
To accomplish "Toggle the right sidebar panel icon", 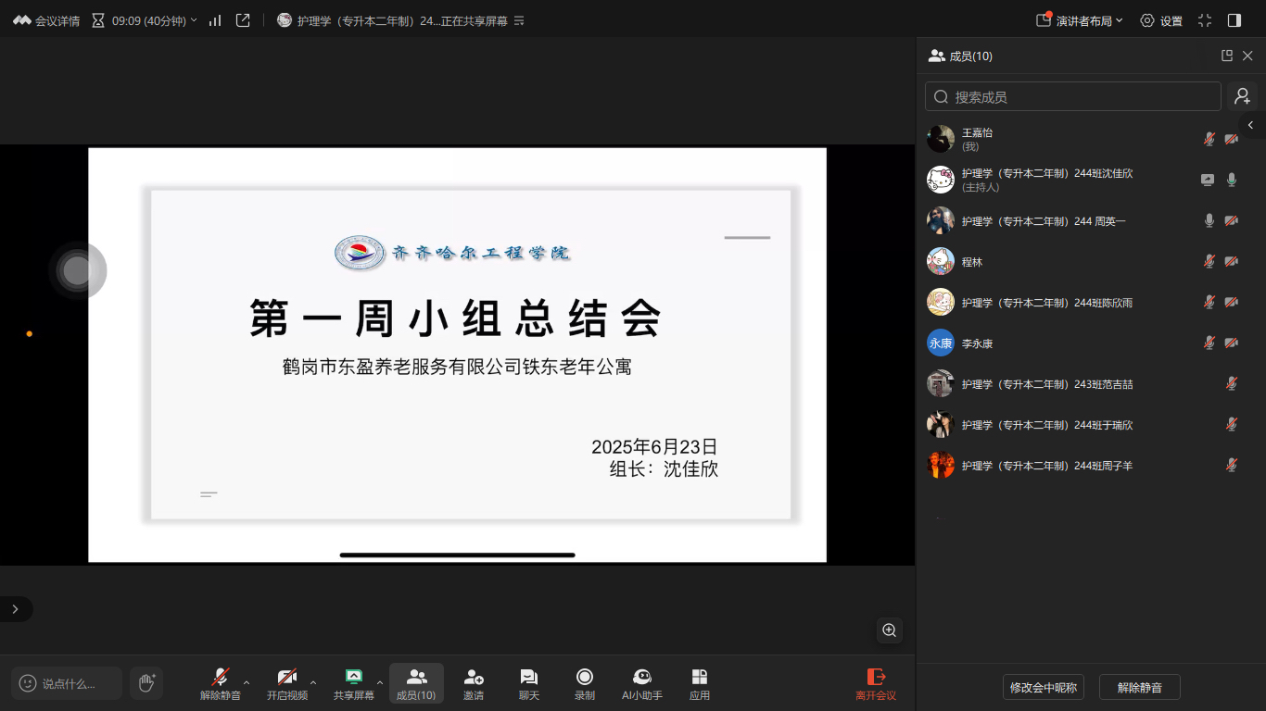I will click(1234, 20).
